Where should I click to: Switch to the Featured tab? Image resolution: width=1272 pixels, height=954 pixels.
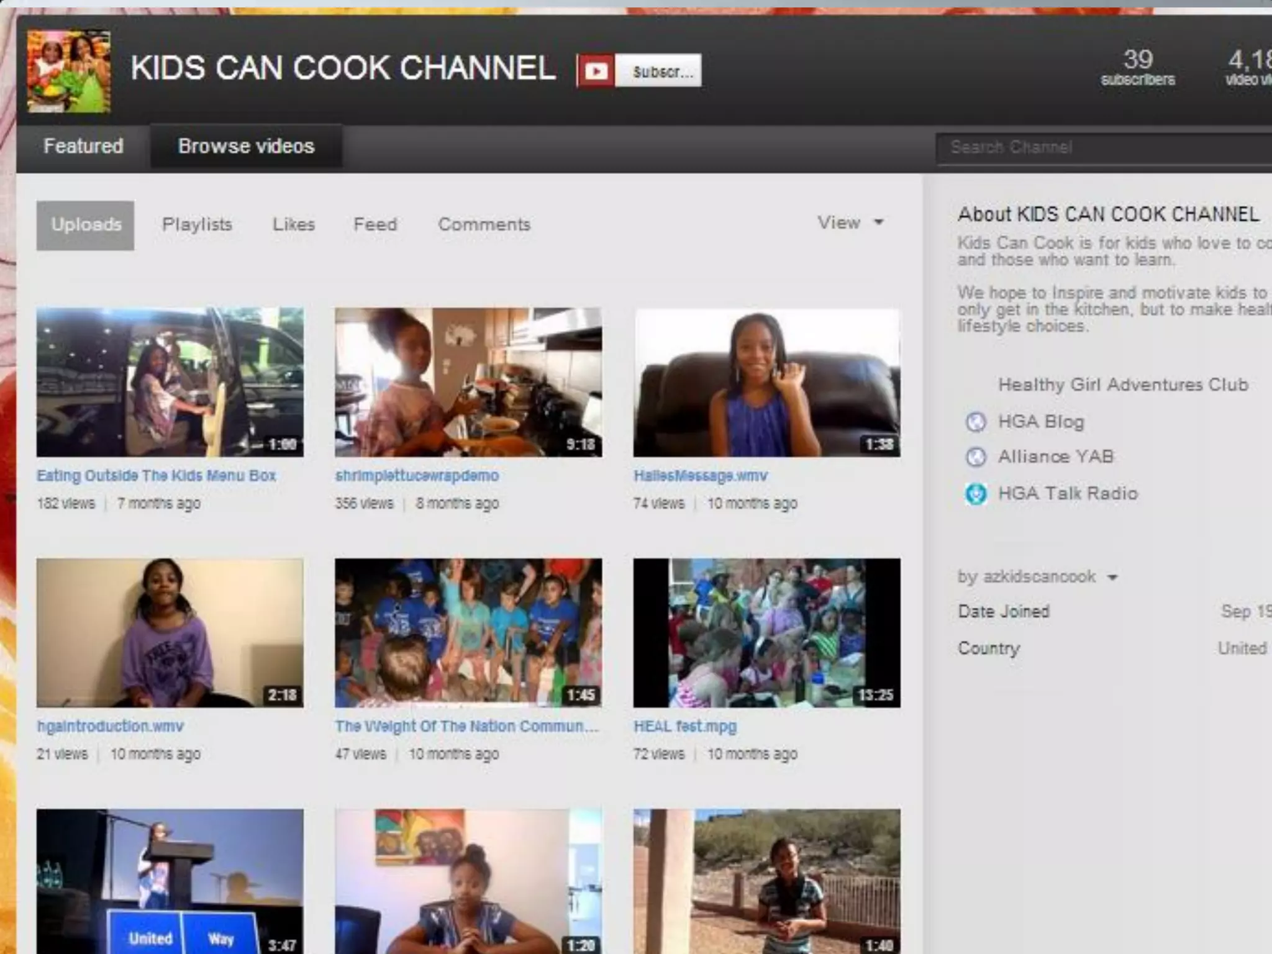pos(83,146)
